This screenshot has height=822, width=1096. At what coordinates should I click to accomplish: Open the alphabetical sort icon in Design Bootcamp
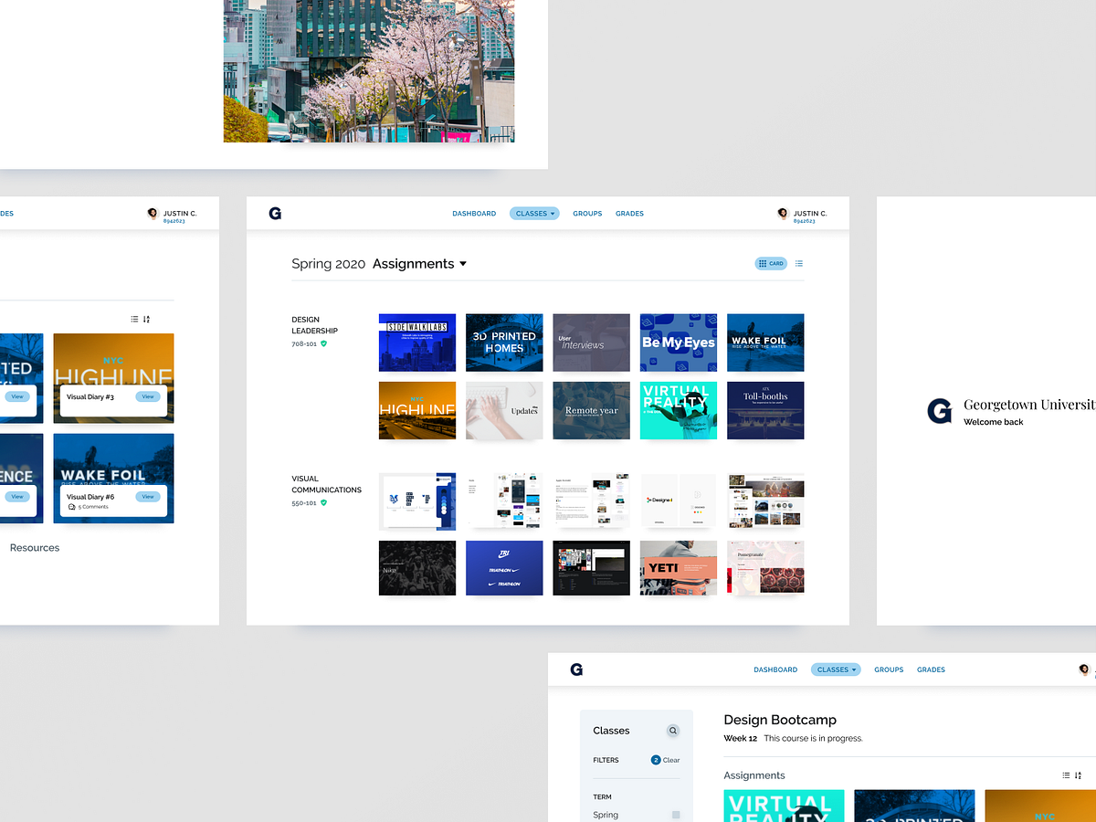coord(1078,775)
